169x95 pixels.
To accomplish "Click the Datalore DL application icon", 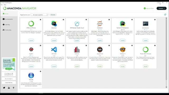I will point(54,23).
